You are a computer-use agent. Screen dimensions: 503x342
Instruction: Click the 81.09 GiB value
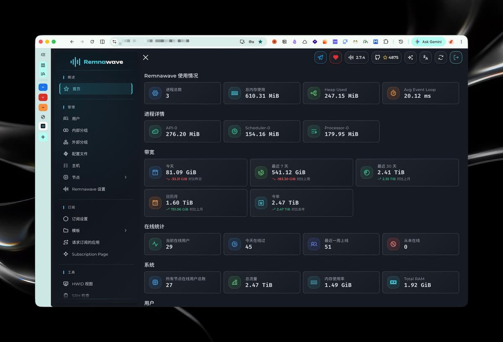tap(181, 172)
